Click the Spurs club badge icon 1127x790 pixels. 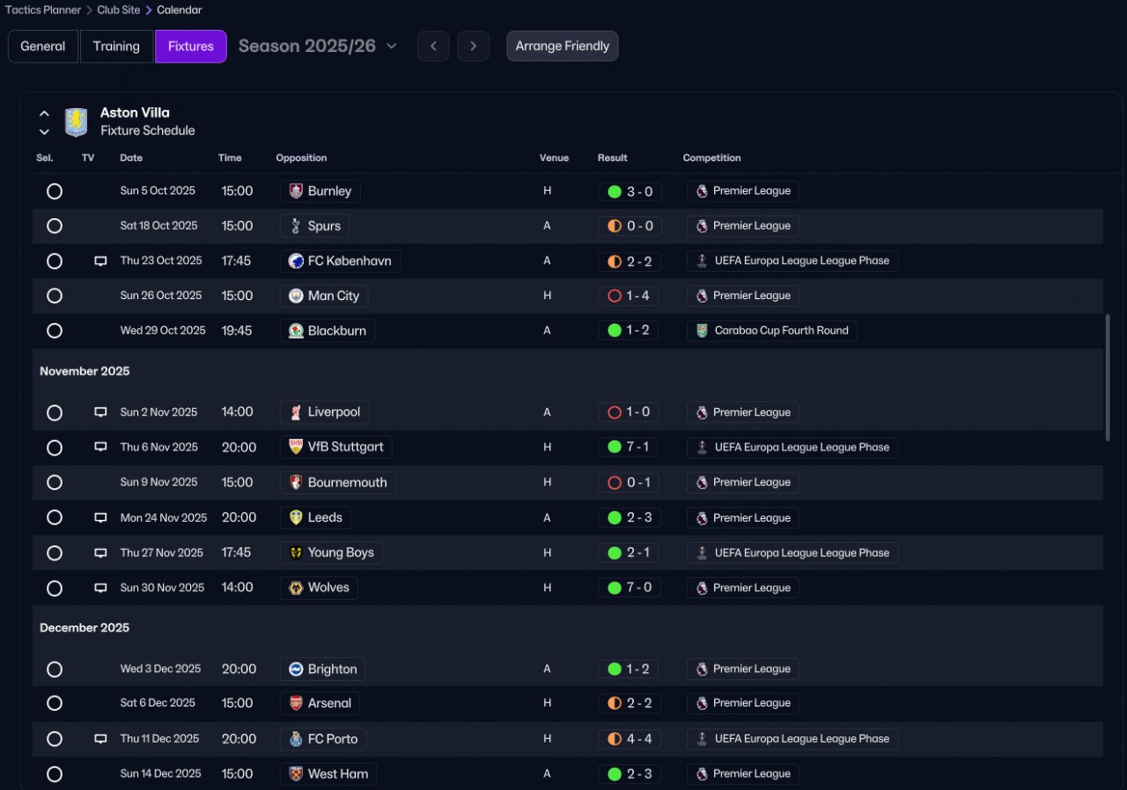coord(296,226)
